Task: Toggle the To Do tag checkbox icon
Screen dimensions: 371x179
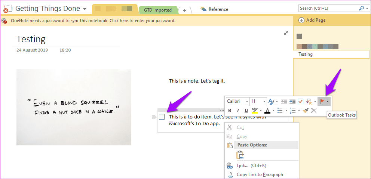Action: click(300, 101)
